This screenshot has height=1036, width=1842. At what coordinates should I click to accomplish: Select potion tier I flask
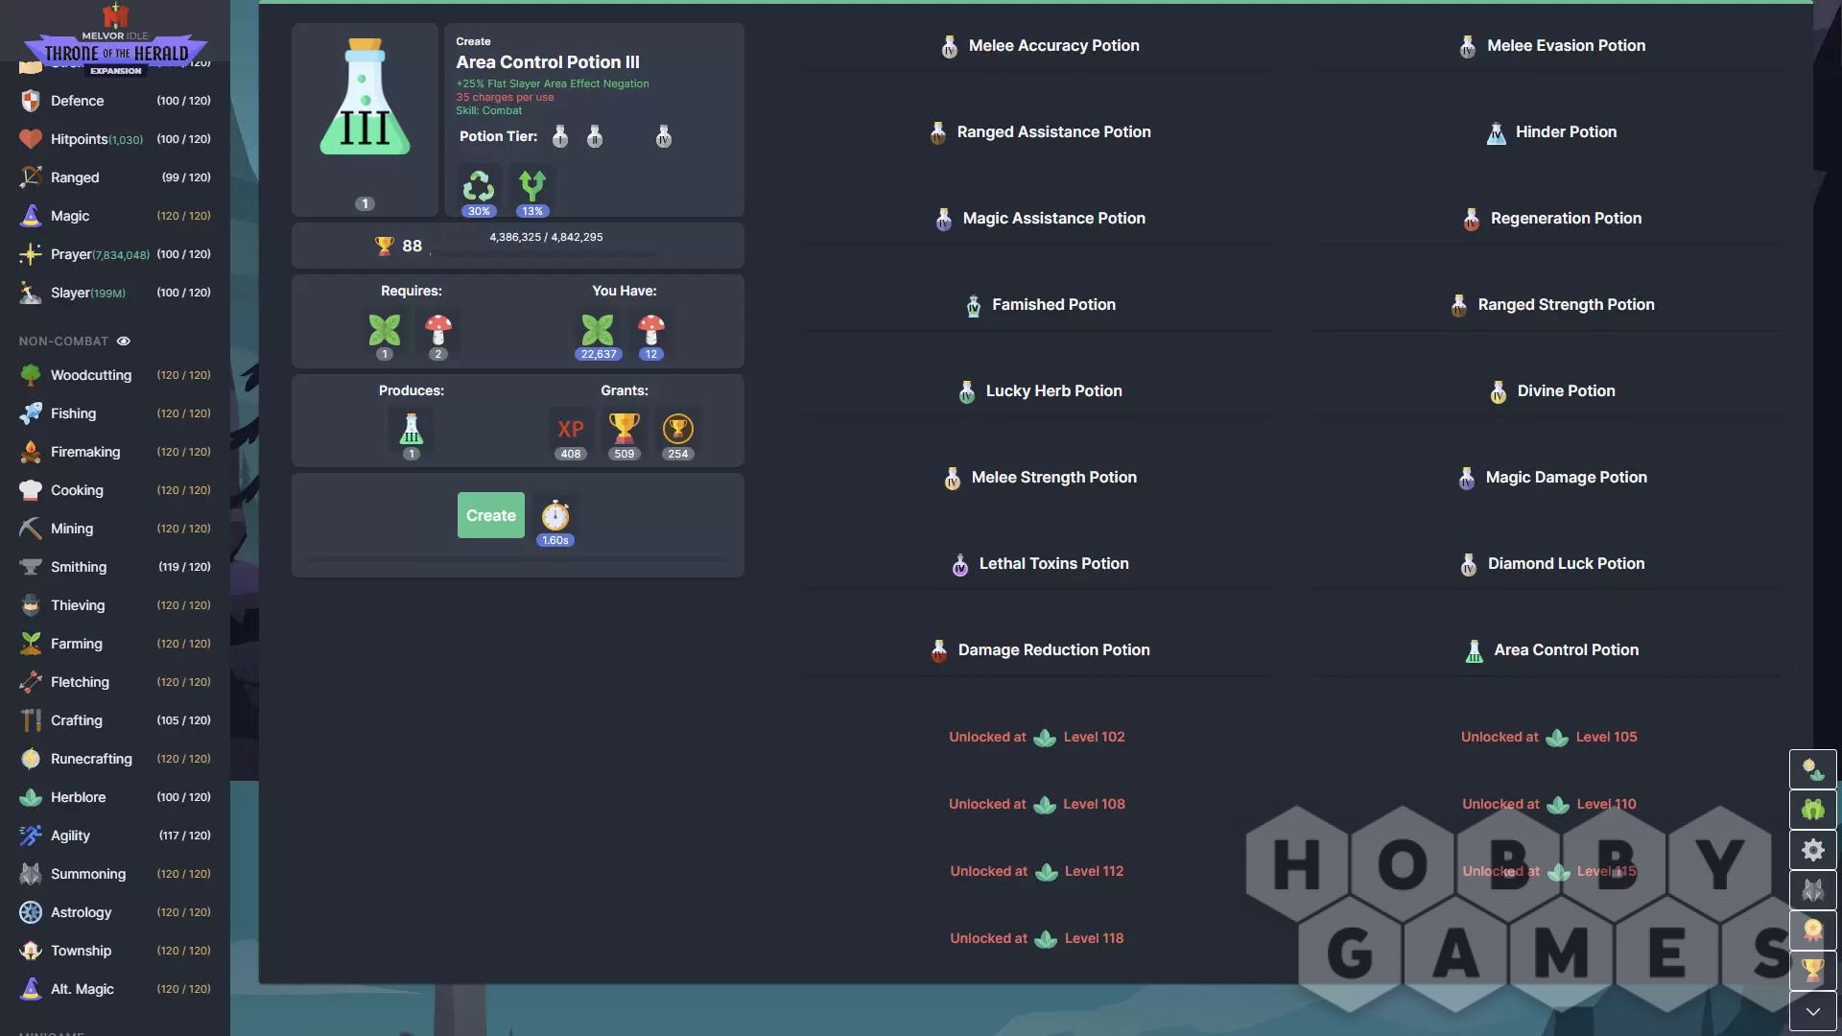(x=560, y=137)
